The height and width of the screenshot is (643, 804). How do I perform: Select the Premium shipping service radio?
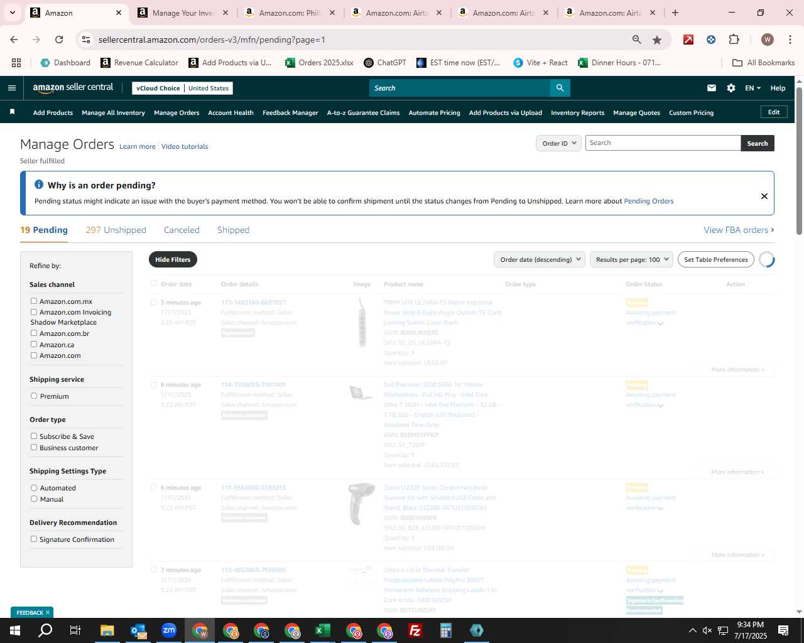tap(34, 396)
